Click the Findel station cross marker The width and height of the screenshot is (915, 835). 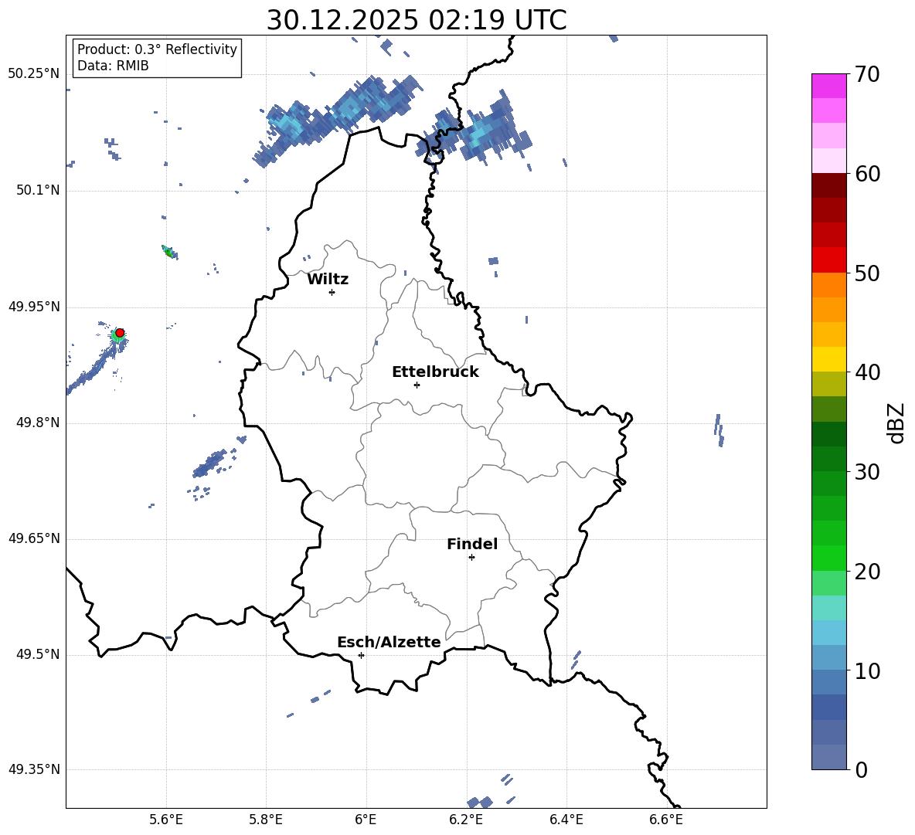(x=471, y=558)
